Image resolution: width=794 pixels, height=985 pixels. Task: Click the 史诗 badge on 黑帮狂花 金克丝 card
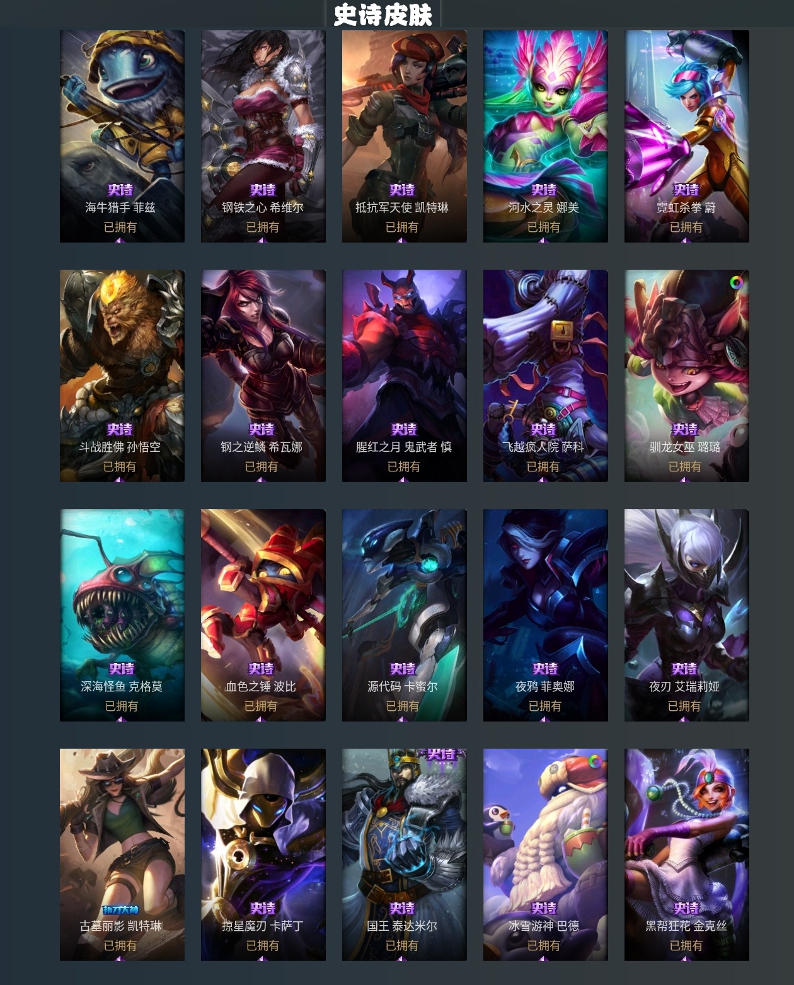[686, 908]
